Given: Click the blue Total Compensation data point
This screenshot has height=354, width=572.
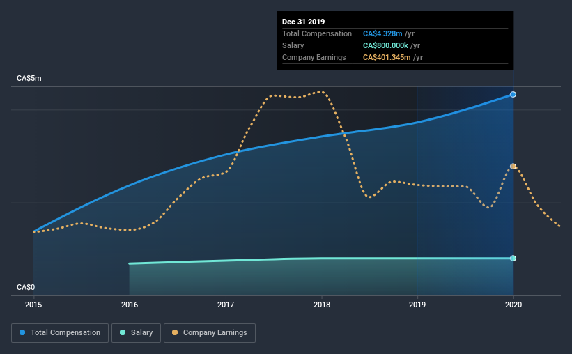Looking at the screenshot, I should pyautogui.click(x=513, y=95).
